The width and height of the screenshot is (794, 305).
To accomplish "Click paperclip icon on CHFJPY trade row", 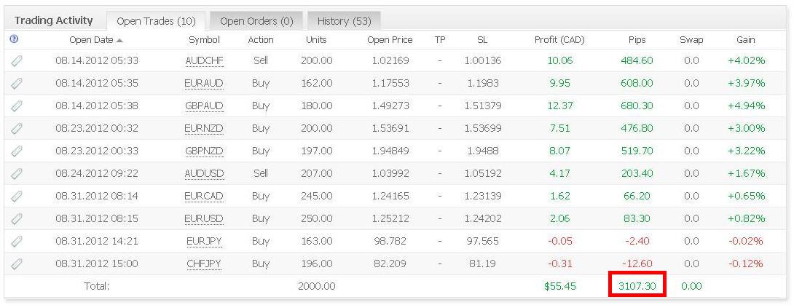I will click(17, 264).
